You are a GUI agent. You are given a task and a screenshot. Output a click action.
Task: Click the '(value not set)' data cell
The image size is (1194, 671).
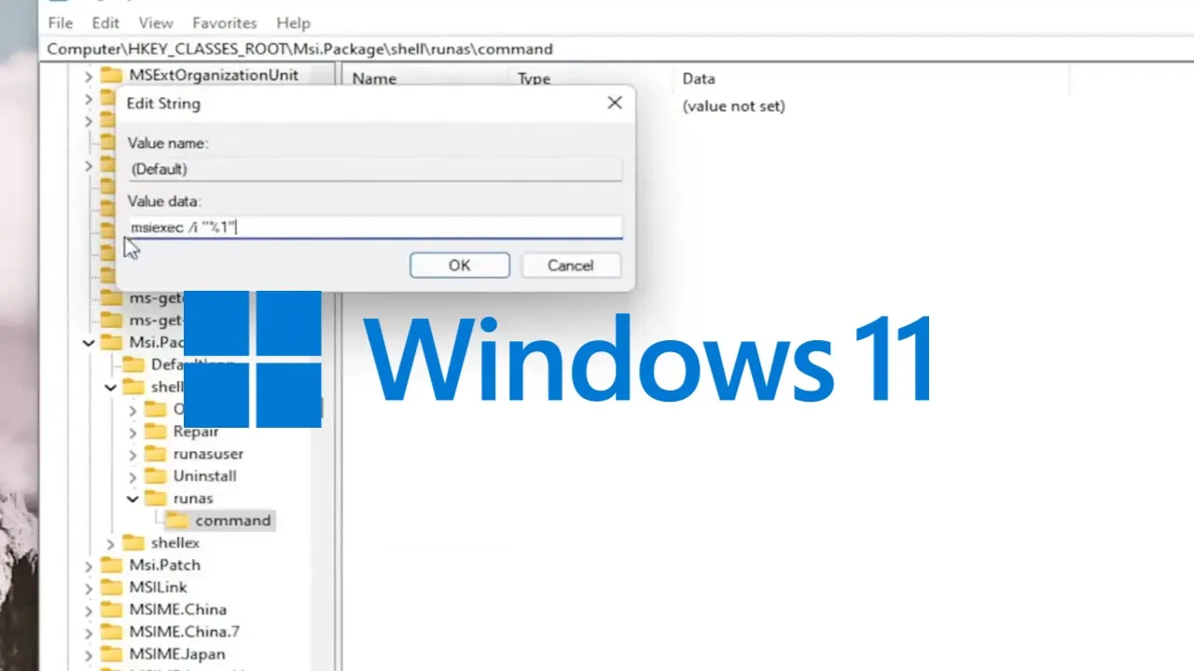point(733,106)
